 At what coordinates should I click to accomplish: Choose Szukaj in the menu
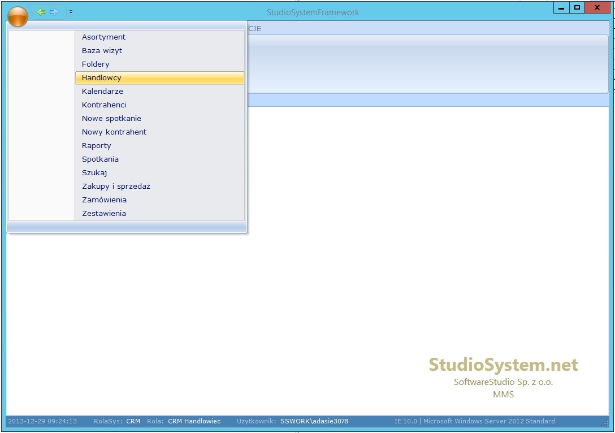point(159,172)
